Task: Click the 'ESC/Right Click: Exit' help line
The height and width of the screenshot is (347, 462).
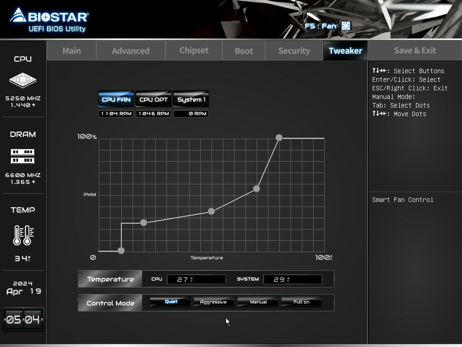Action: pos(410,88)
